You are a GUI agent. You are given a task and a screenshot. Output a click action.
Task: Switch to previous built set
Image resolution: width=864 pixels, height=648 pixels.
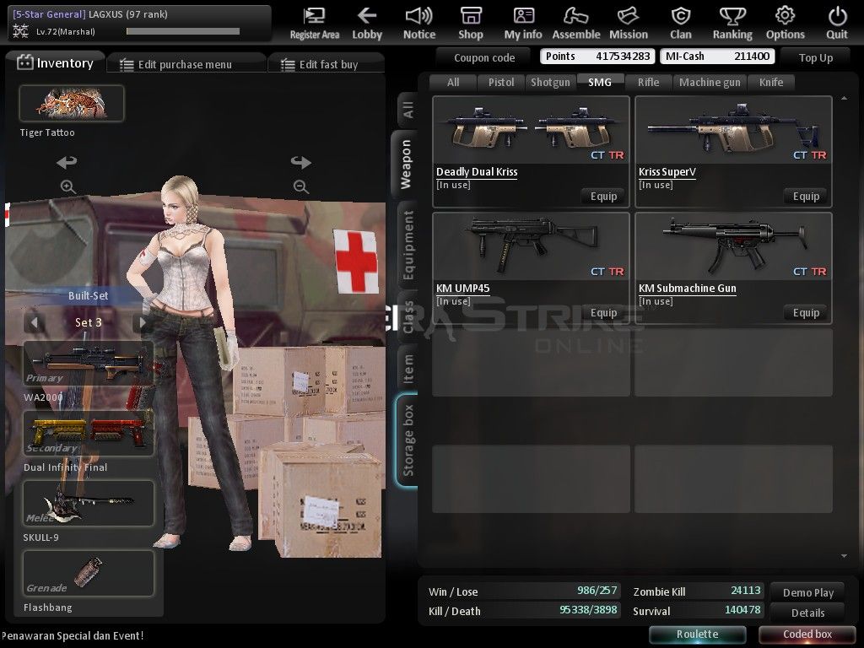point(35,322)
